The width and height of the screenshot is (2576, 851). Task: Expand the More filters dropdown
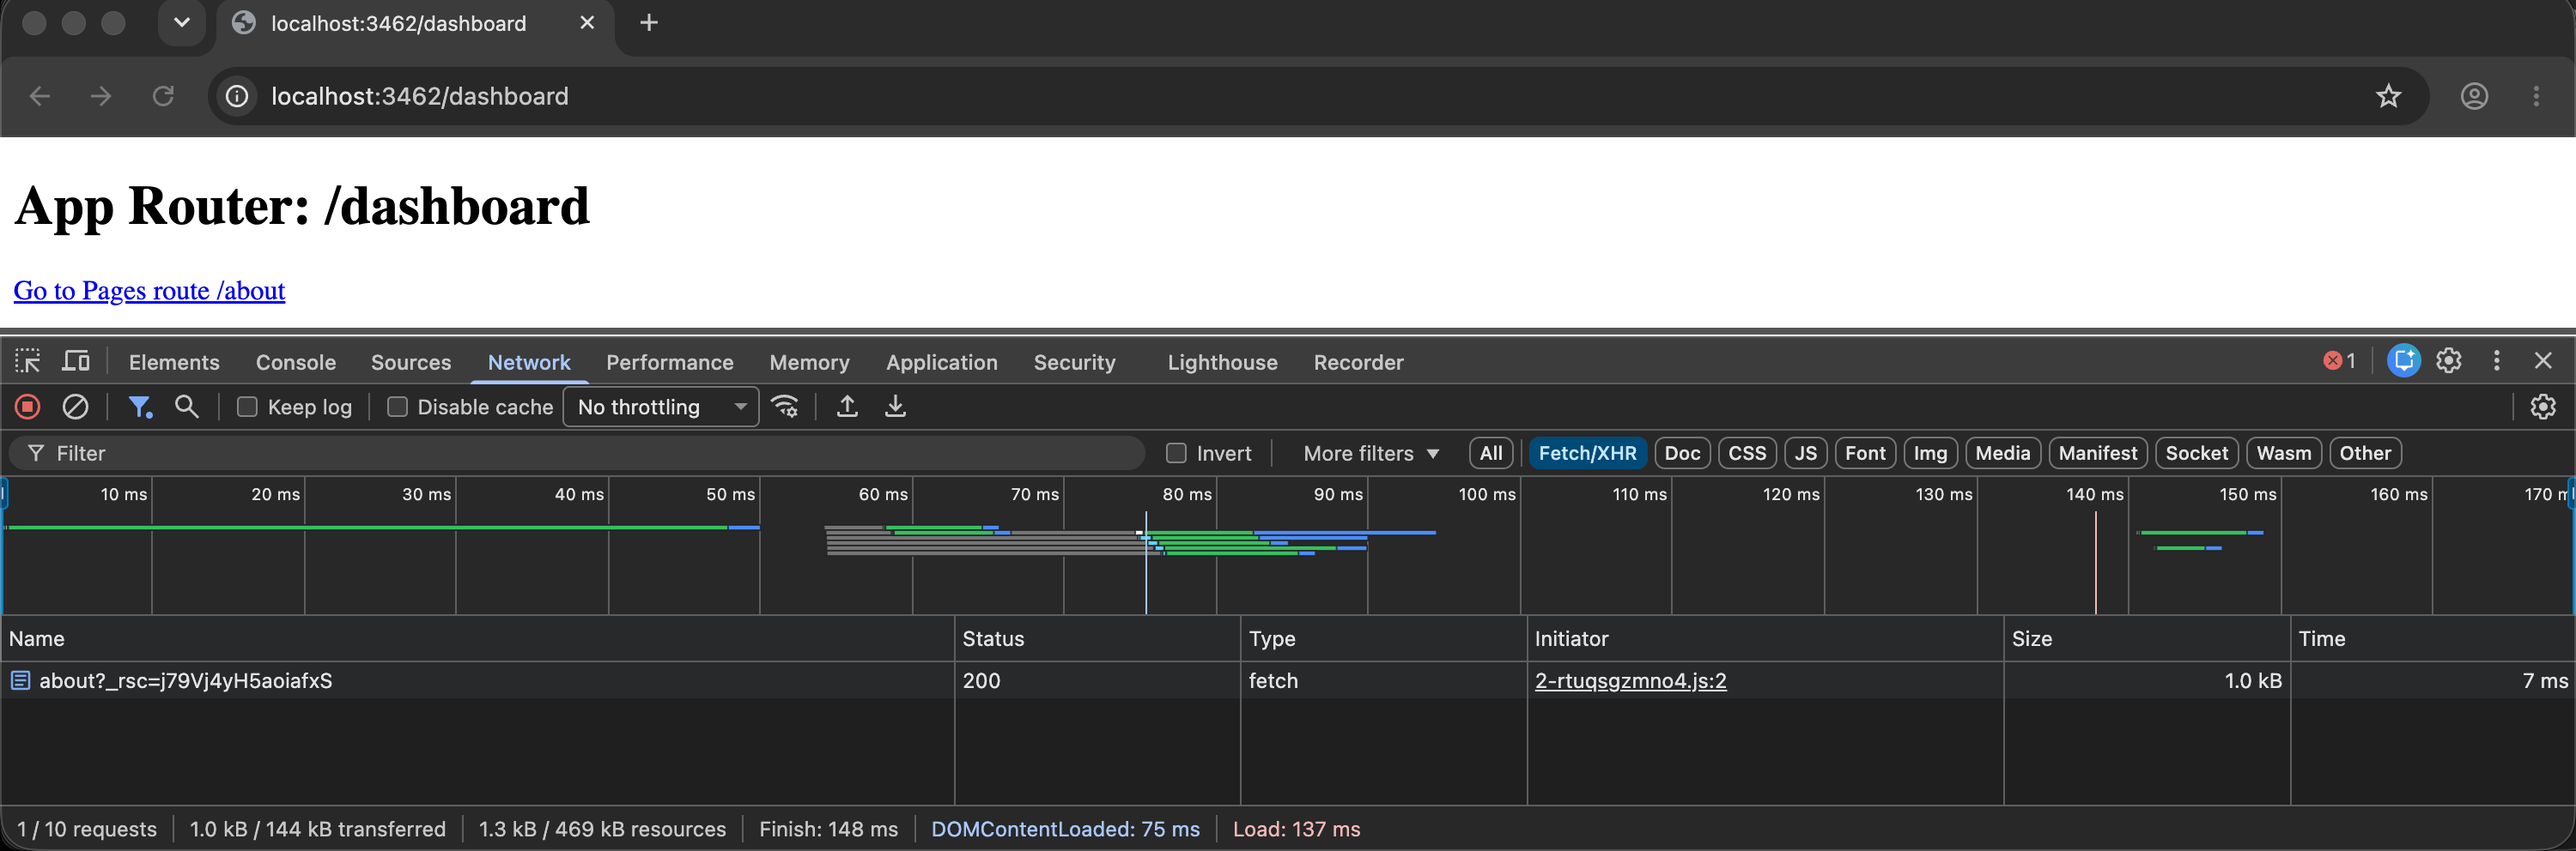1371,452
